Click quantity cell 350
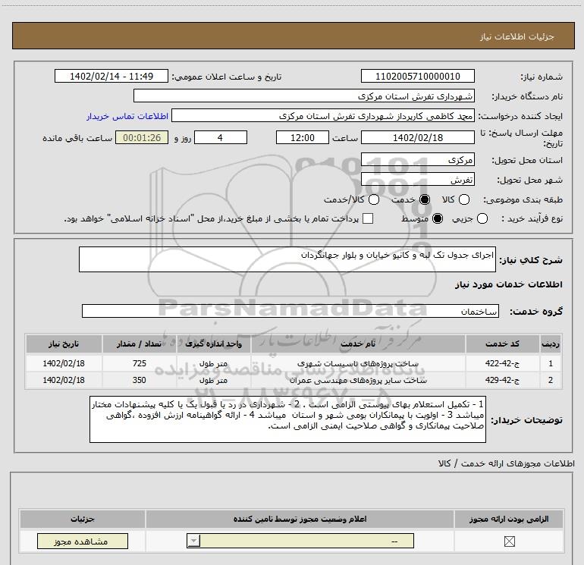 tap(140, 380)
